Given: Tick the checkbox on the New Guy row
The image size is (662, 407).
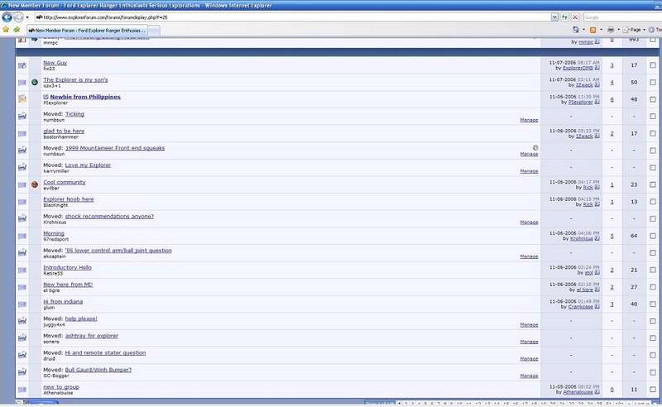Looking at the screenshot, I should click(653, 65).
